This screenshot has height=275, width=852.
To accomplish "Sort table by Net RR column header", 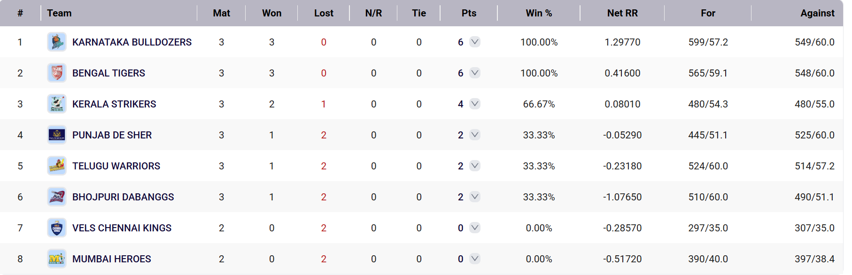I will pyautogui.click(x=622, y=13).
